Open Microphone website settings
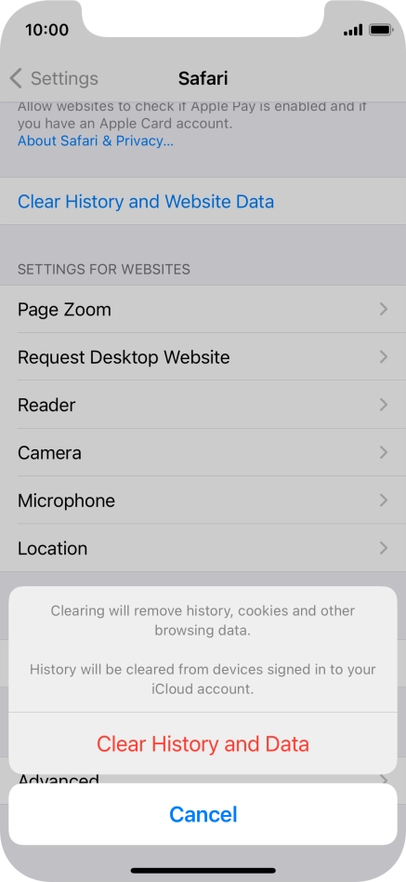 coord(203,500)
